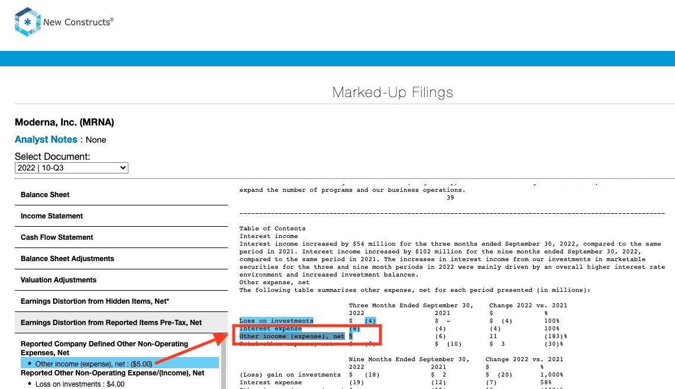Screen dimensions: 675x389
Task: Expand the Valuation Adjustments section
Action: (121, 280)
